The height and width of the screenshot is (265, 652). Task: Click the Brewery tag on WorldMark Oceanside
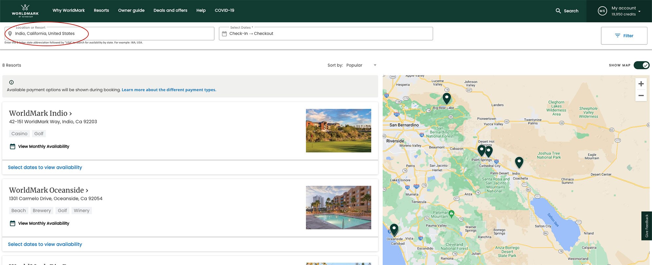(42, 210)
